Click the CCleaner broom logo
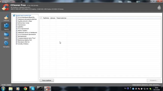The width and height of the screenshot is (163, 91). pos(5,7)
